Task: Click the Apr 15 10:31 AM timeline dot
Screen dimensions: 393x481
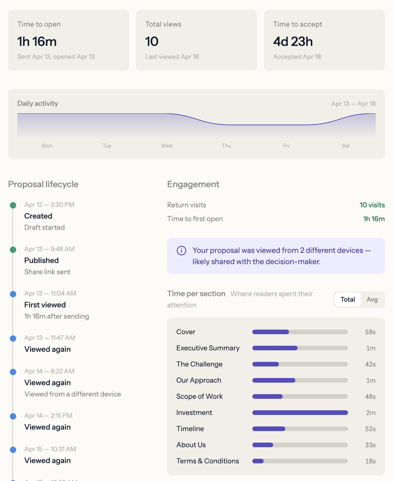Action: pyautogui.click(x=13, y=450)
